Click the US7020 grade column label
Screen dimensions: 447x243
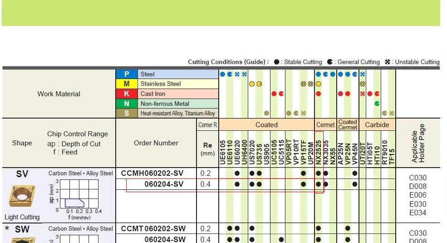[x=252, y=152]
